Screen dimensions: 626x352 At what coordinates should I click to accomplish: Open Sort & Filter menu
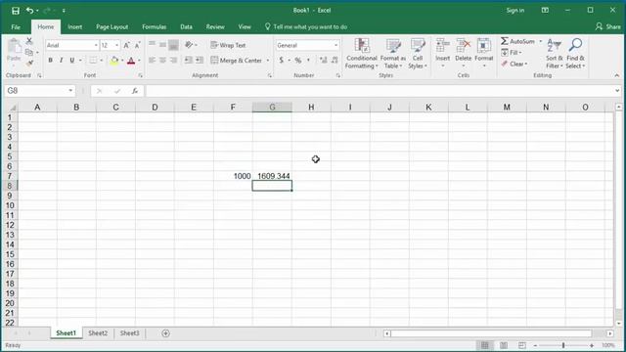555,54
